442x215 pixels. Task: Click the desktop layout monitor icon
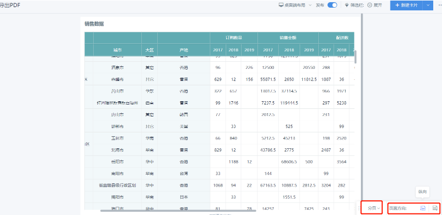pos(281,5)
